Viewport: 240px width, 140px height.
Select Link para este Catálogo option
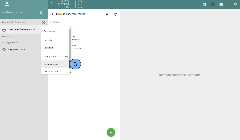click(x=56, y=57)
